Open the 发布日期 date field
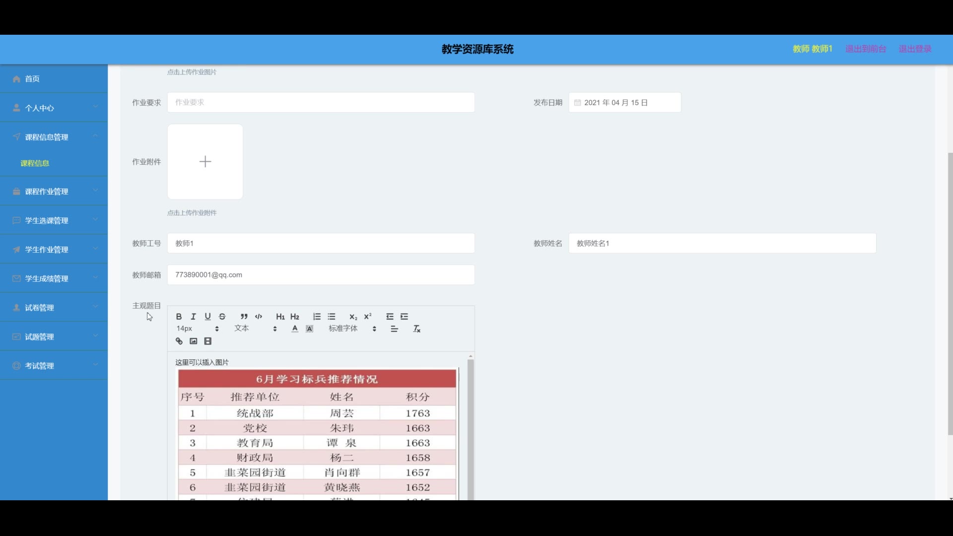 pyautogui.click(x=624, y=103)
